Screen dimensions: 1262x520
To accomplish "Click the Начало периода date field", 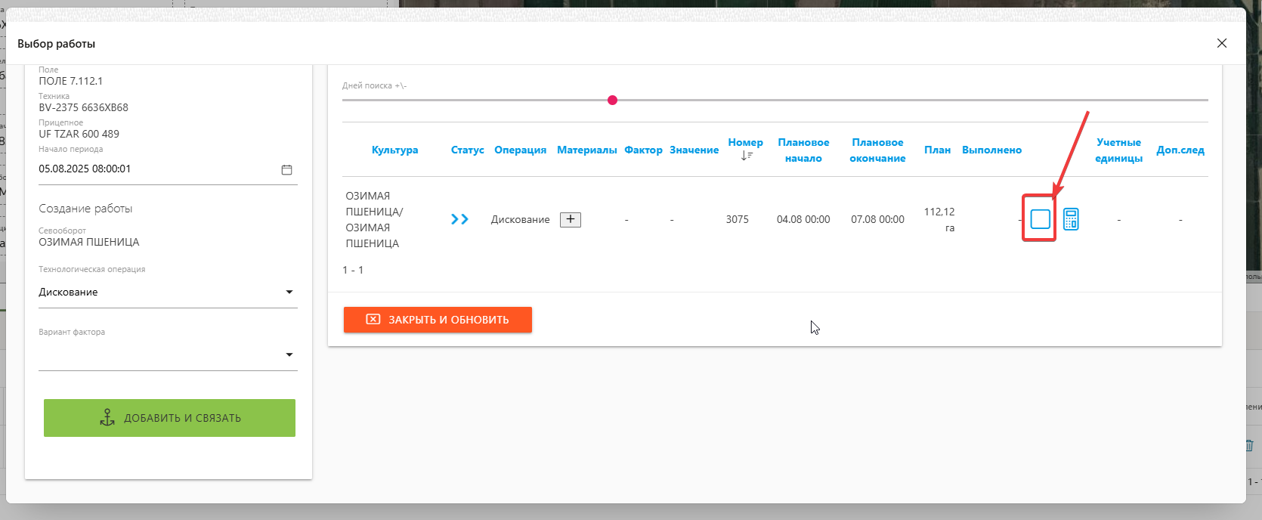I will (x=155, y=169).
